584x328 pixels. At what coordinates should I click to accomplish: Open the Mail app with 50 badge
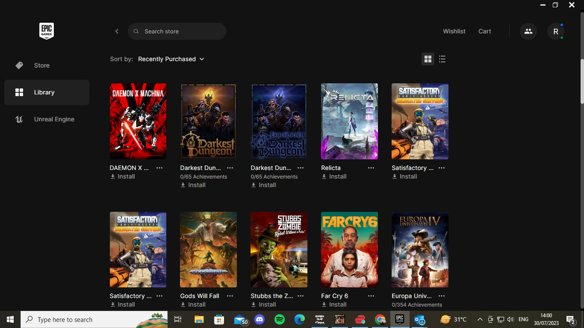[240, 319]
